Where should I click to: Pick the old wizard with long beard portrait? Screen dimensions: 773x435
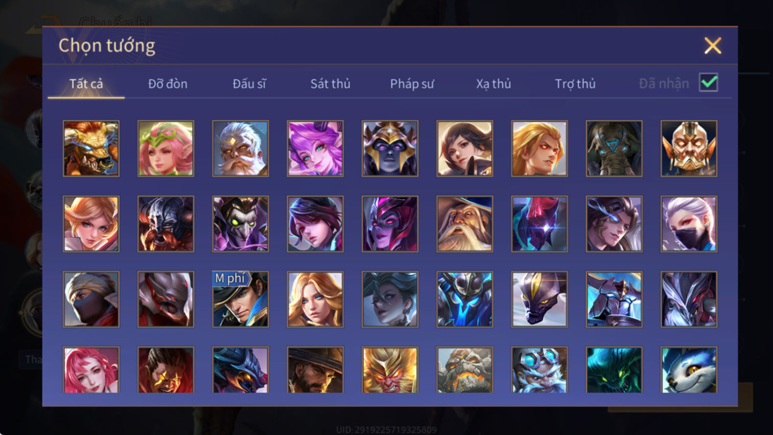click(x=465, y=224)
